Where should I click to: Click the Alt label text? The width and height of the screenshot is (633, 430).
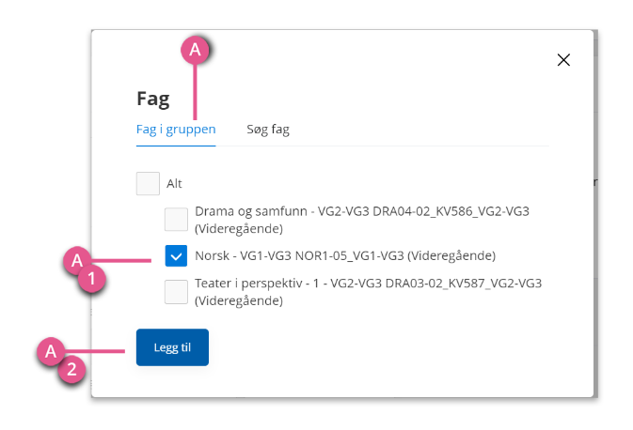[x=174, y=184]
